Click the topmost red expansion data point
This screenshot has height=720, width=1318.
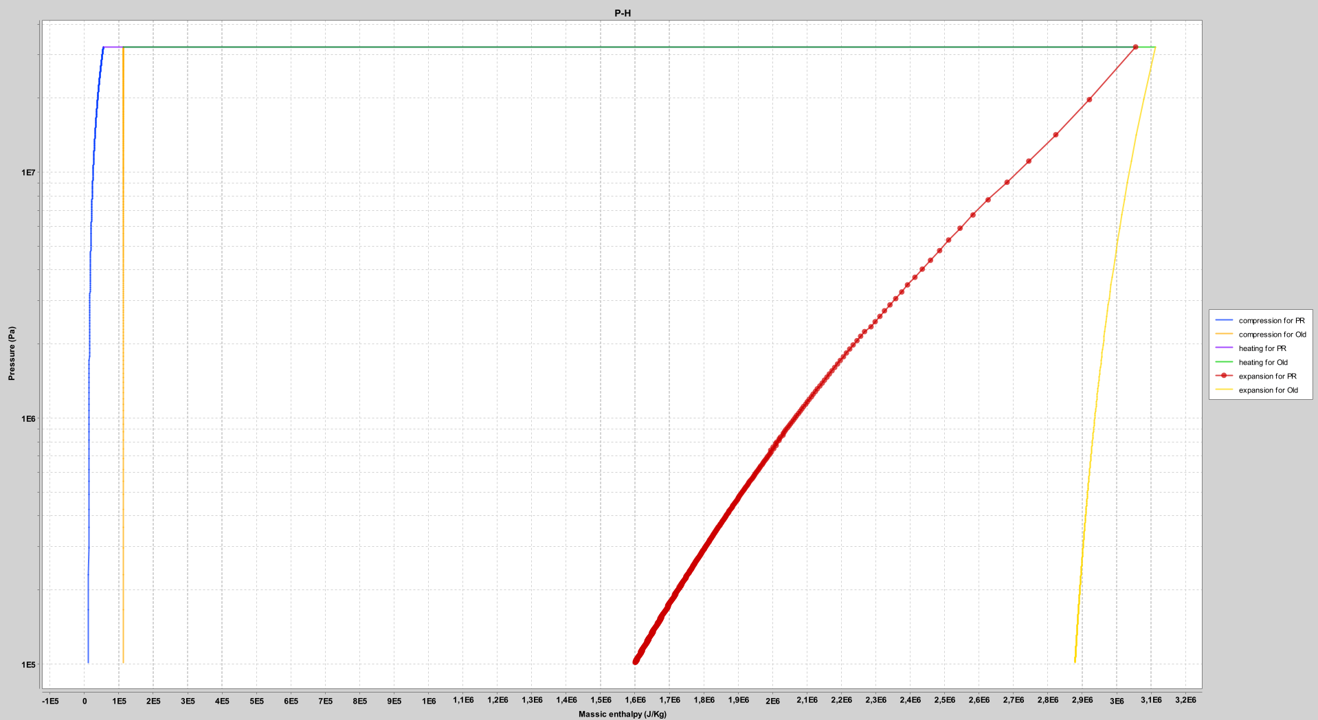[1135, 47]
